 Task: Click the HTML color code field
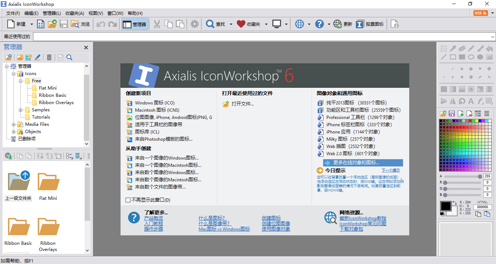(483, 207)
